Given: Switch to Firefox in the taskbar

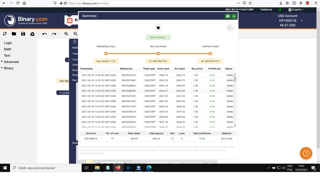Looking at the screenshot, I should click(118, 168).
